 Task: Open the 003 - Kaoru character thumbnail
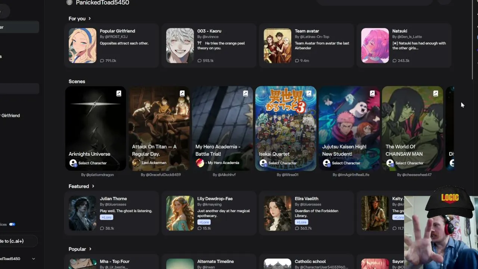click(180, 46)
